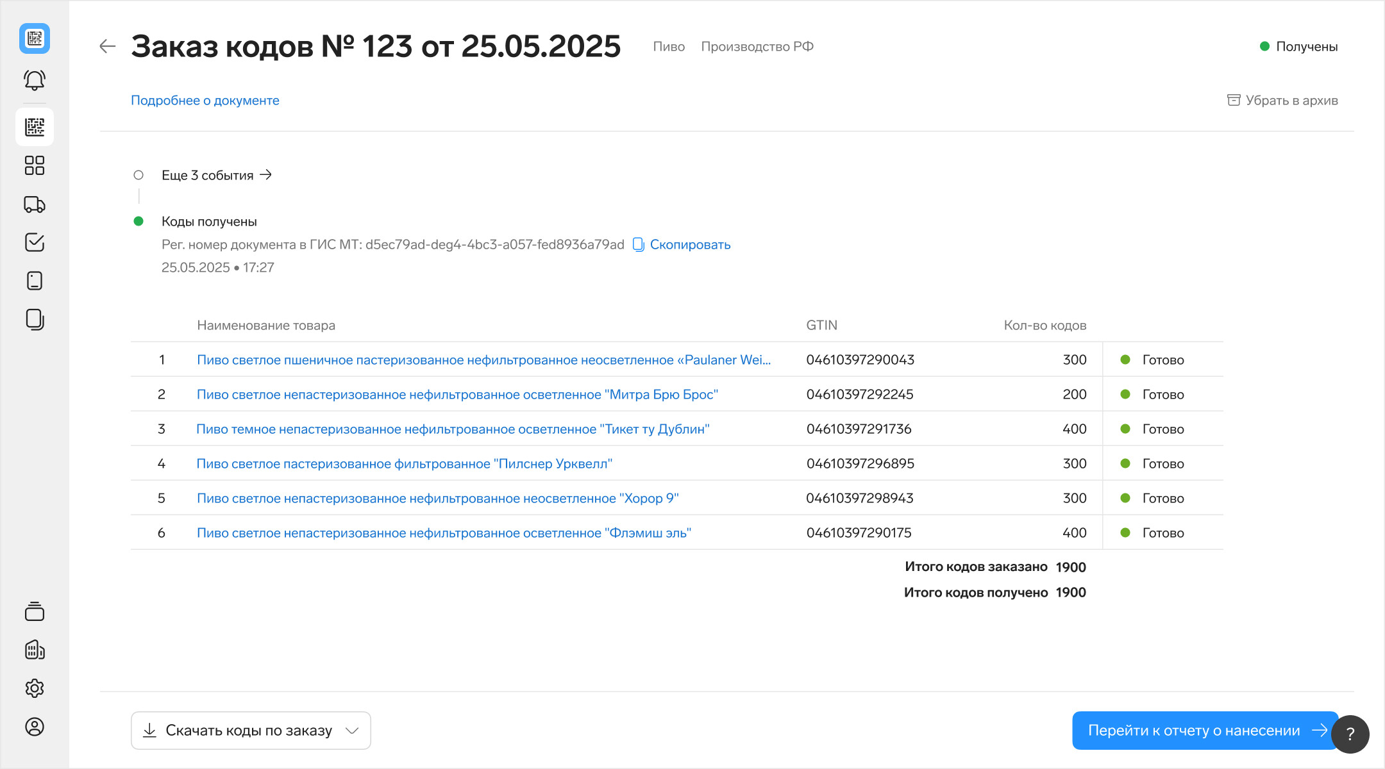Image resolution: width=1385 pixels, height=769 pixels.
Task: Open notifications bell in sidebar
Action: pos(35,80)
